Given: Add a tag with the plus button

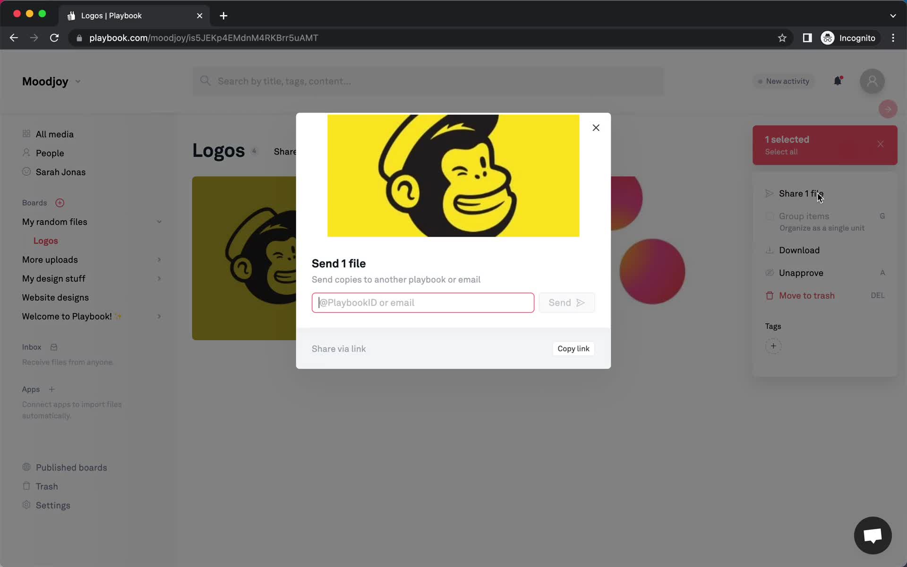Looking at the screenshot, I should [x=773, y=346].
